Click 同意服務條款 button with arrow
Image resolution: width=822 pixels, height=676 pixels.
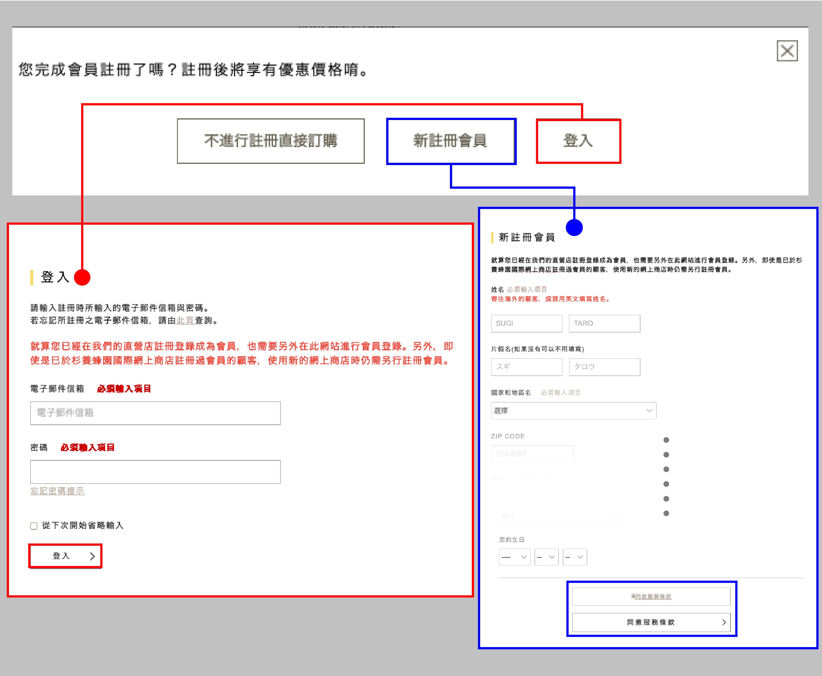[651, 622]
